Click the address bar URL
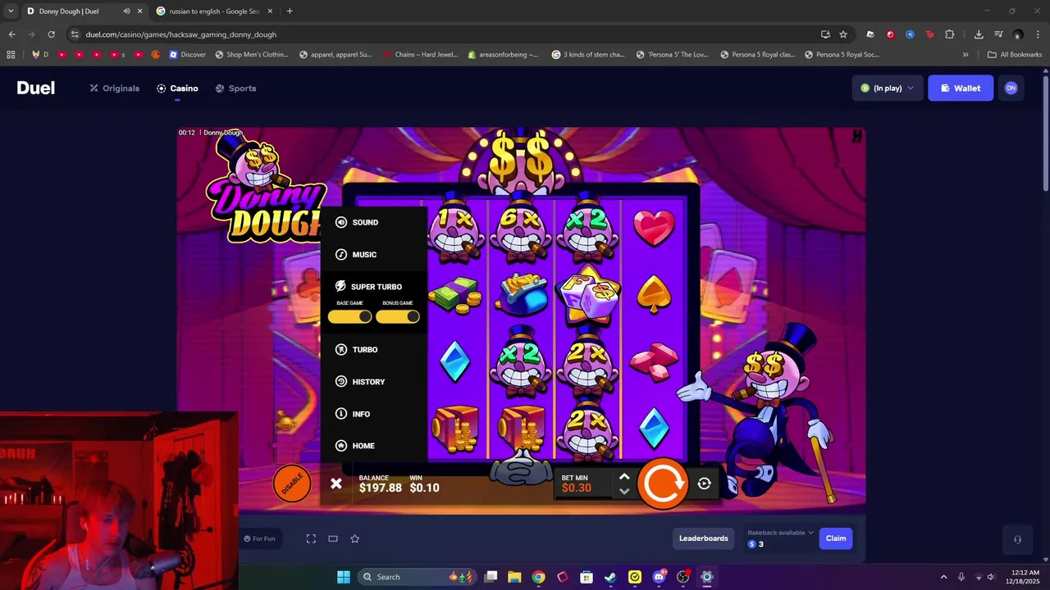 click(x=180, y=34)
